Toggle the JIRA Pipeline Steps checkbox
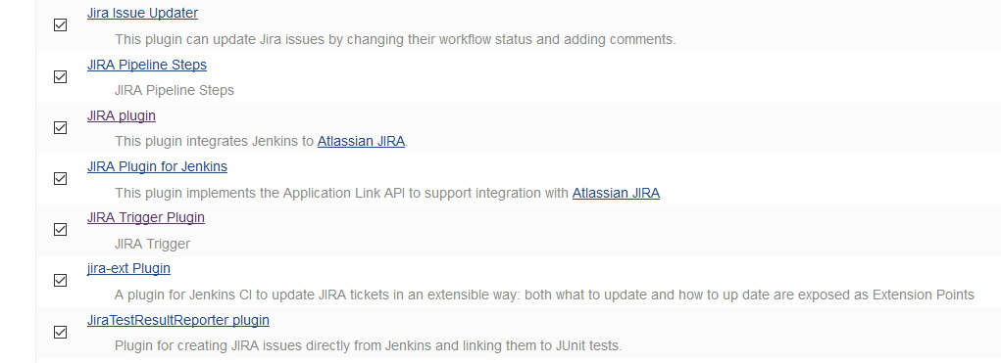Viewport: 1001px width, 363px height. pos(60,76)
